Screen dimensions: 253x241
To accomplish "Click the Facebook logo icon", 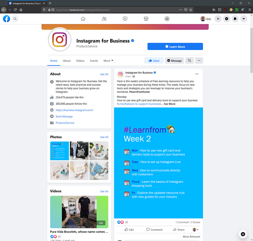I will 6,19.
